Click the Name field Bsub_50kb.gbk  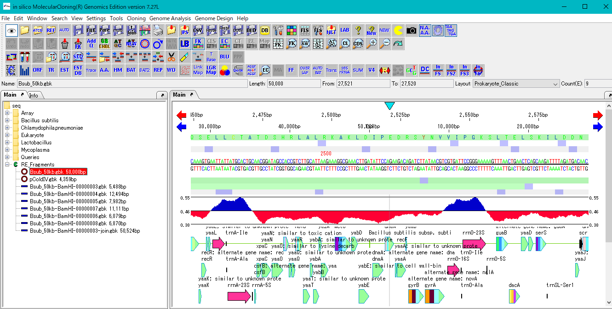tap(132, 84)
